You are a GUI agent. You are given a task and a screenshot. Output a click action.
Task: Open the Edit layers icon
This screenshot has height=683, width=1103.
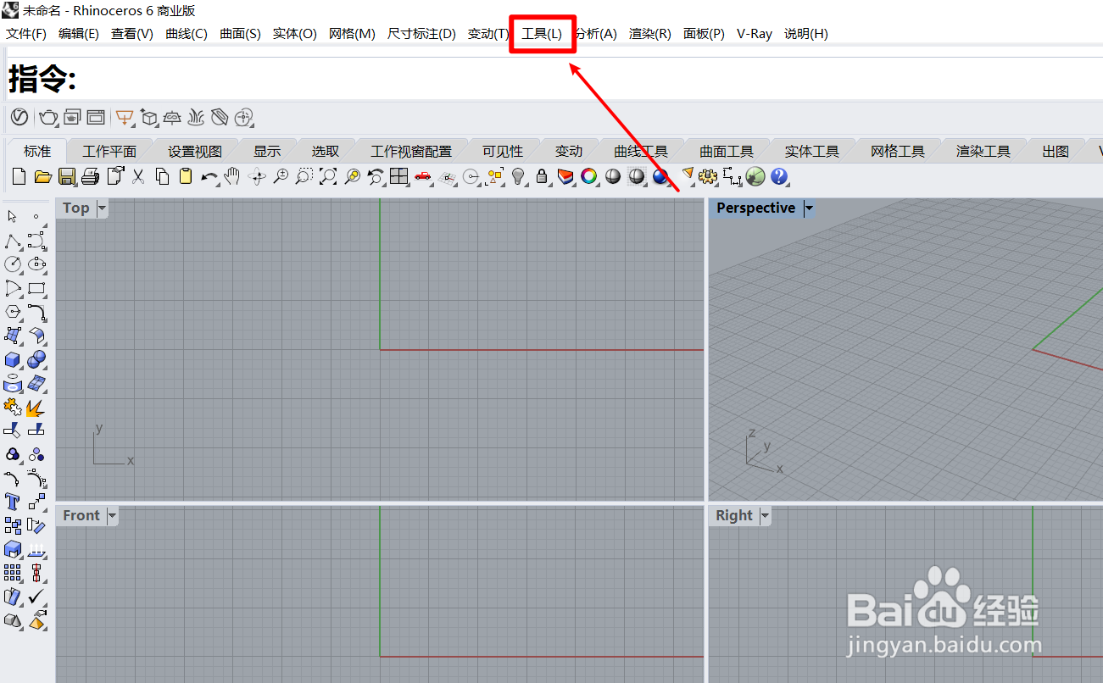[x=565, y=176]
